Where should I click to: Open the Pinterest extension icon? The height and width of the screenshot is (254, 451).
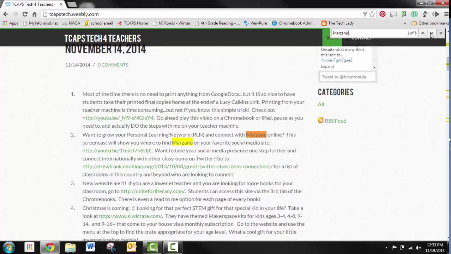(x=383, y=14)
